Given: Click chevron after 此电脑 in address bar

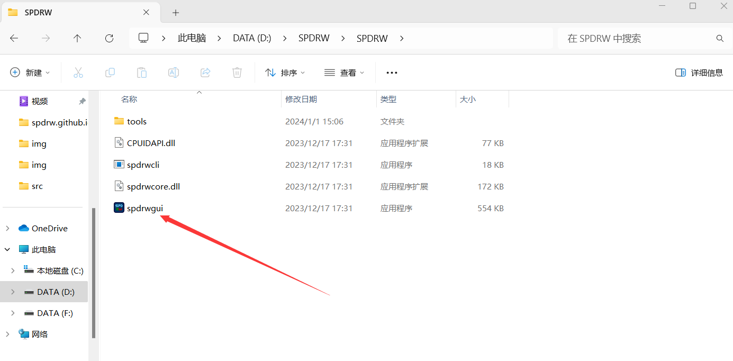Looking at the screenshot, I should (x=219, y=38).
